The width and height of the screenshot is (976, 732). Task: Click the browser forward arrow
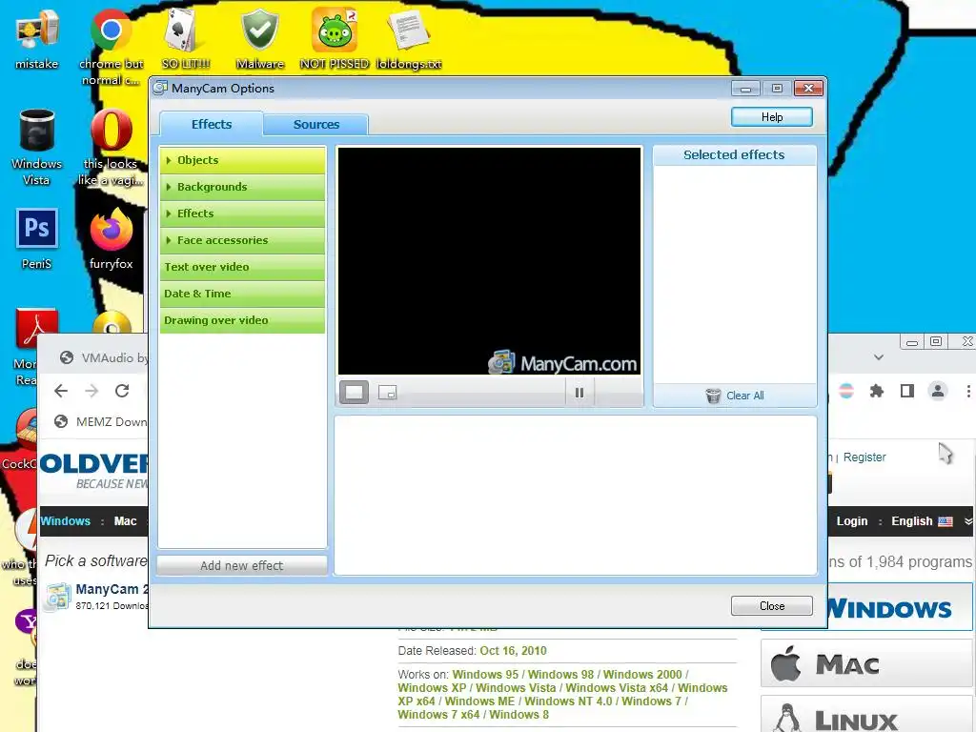[91, 390]
